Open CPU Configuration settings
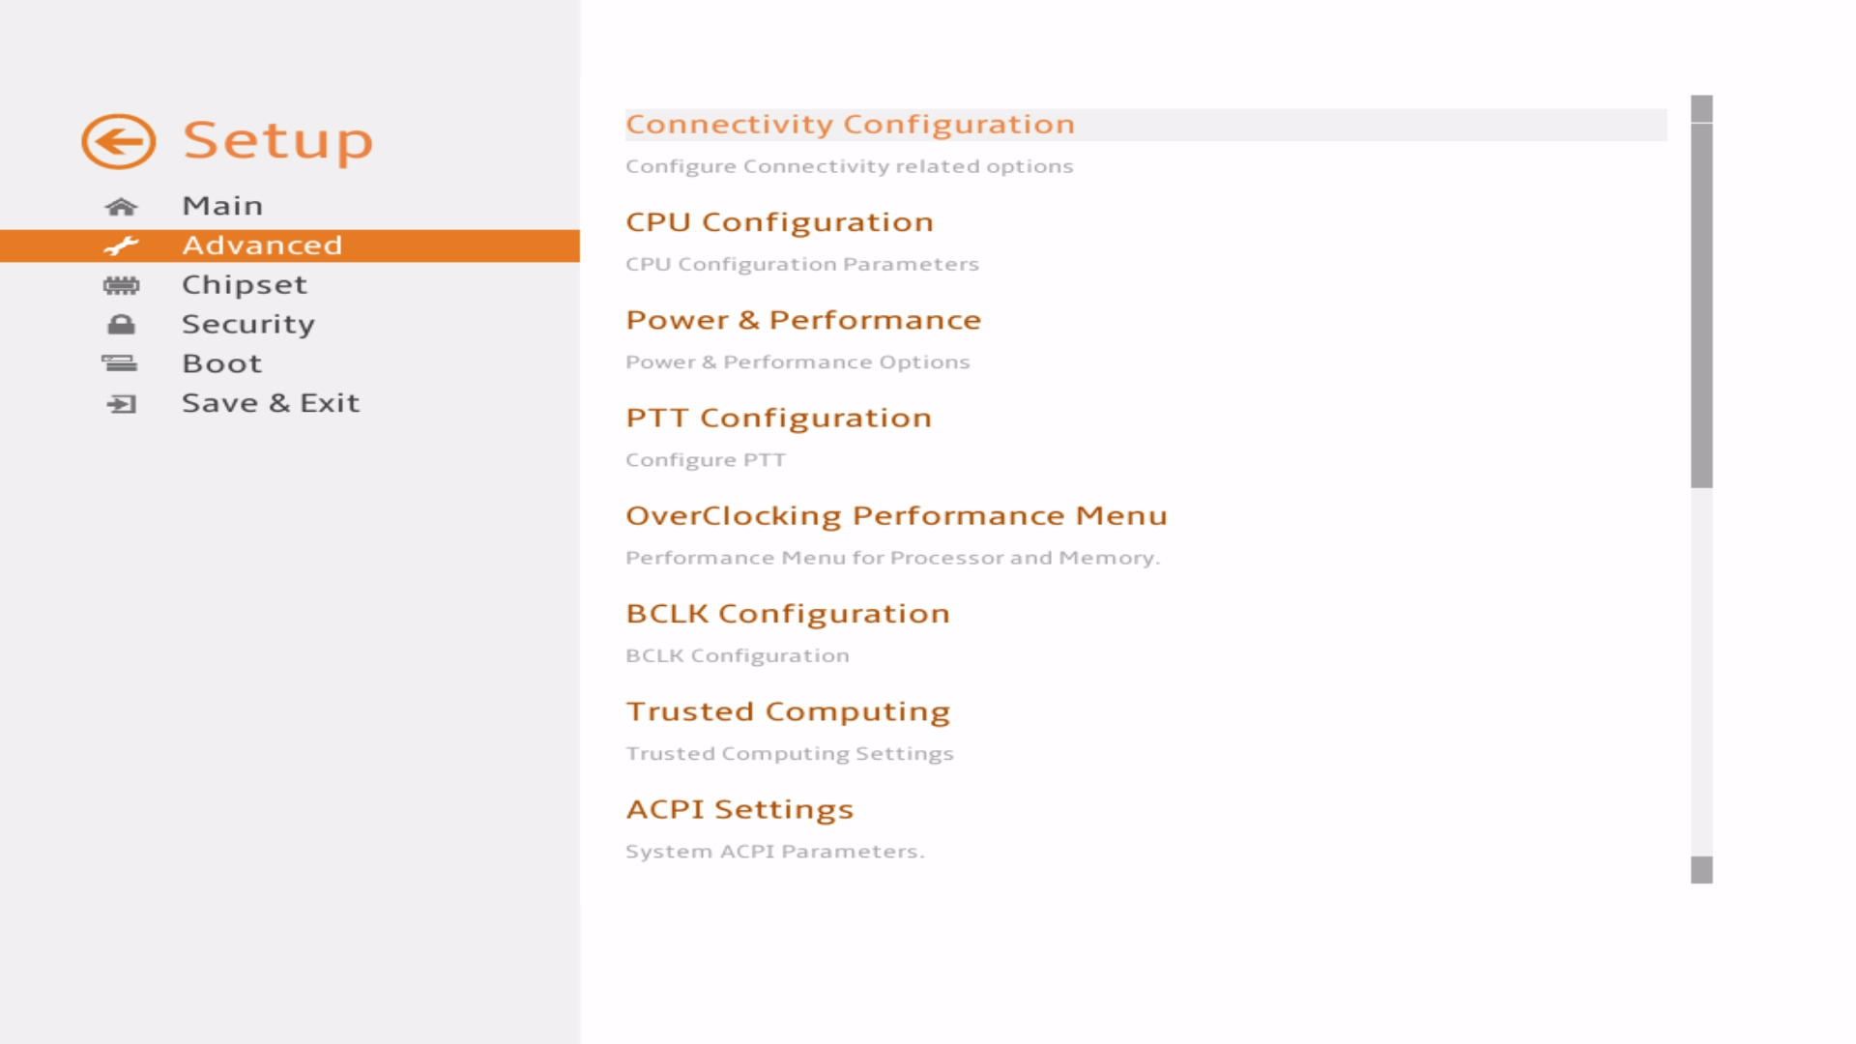 [779, 222]
